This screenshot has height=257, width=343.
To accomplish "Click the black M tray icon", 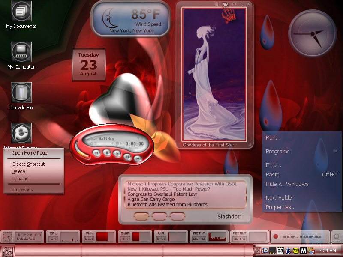I will point(304,251).
